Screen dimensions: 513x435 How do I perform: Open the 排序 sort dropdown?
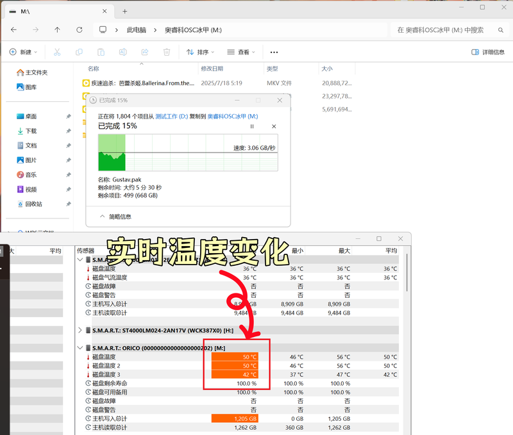[x=200, y=52]
